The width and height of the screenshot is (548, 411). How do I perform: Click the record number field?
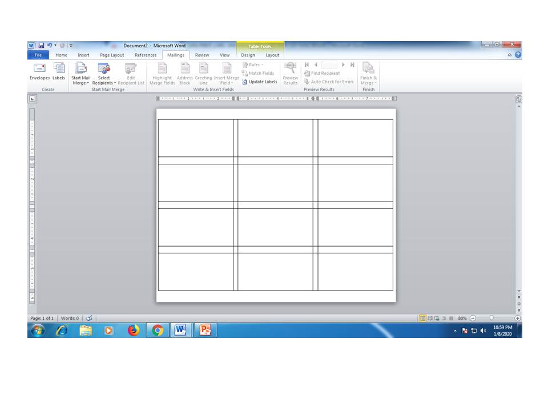pos(329,65)
